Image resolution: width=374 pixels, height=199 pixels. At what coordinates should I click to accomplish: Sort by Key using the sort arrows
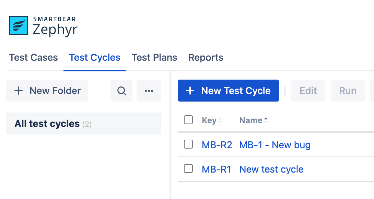coord(220,120)
